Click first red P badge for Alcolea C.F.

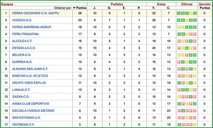click(179, 41)
